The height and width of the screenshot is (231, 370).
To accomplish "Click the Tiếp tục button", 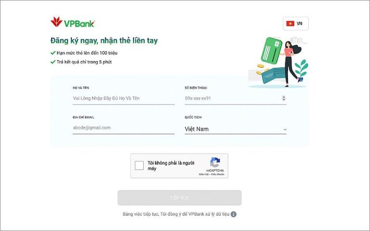I will (x=180, y=198).
